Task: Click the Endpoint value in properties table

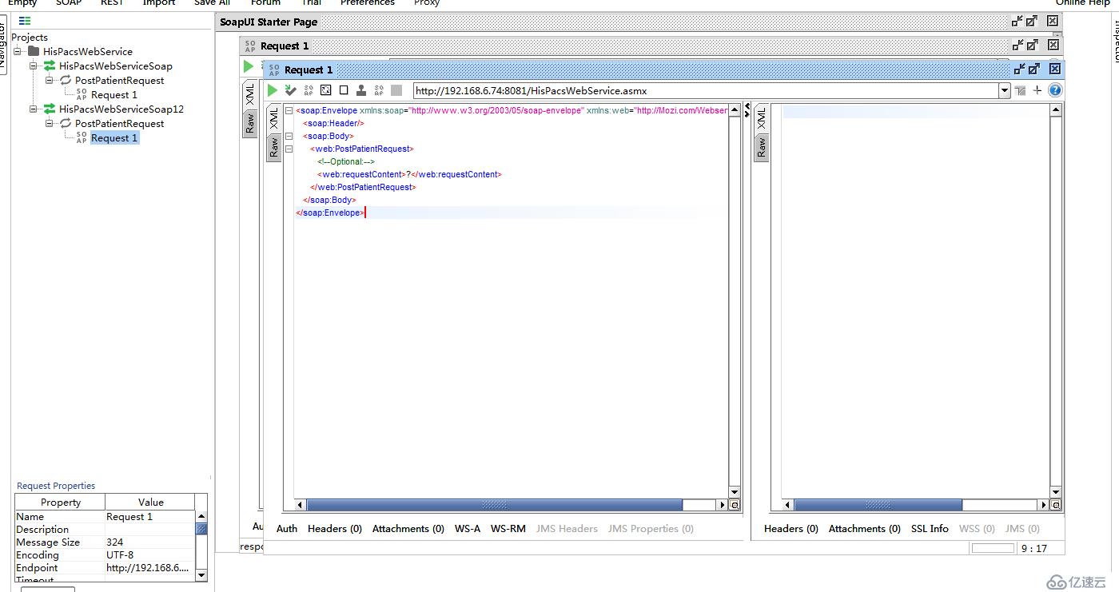Action: click(149, 568)
